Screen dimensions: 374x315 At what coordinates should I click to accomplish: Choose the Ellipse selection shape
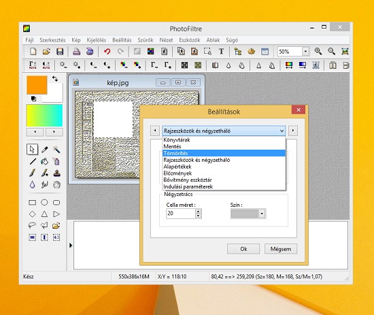44,202
